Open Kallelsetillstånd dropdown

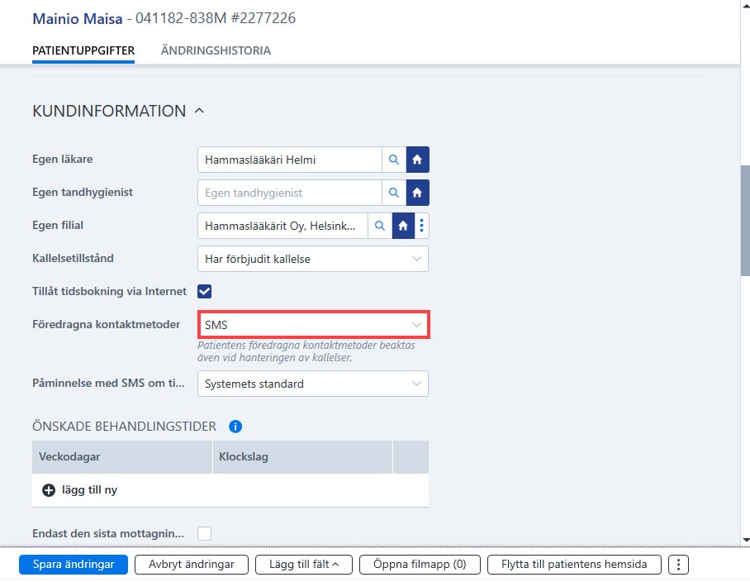point(313,259)
